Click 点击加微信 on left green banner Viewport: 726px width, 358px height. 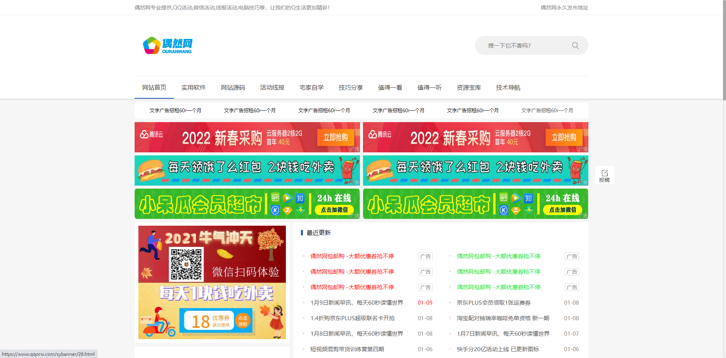[x=334, y=210]
